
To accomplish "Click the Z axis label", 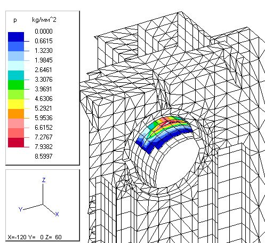I will tap(44, 180).
